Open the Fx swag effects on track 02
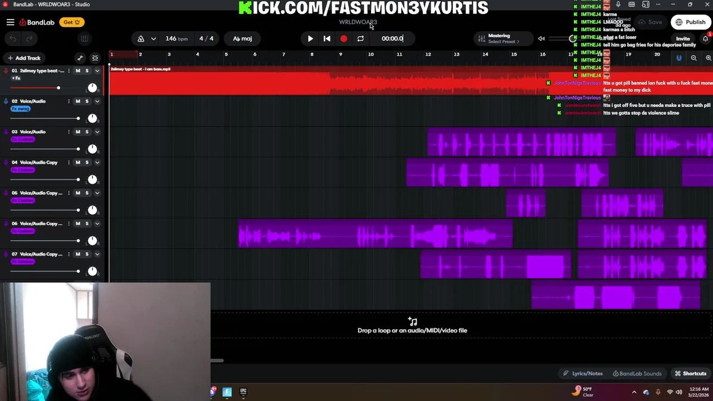 [x=21, y=109]
